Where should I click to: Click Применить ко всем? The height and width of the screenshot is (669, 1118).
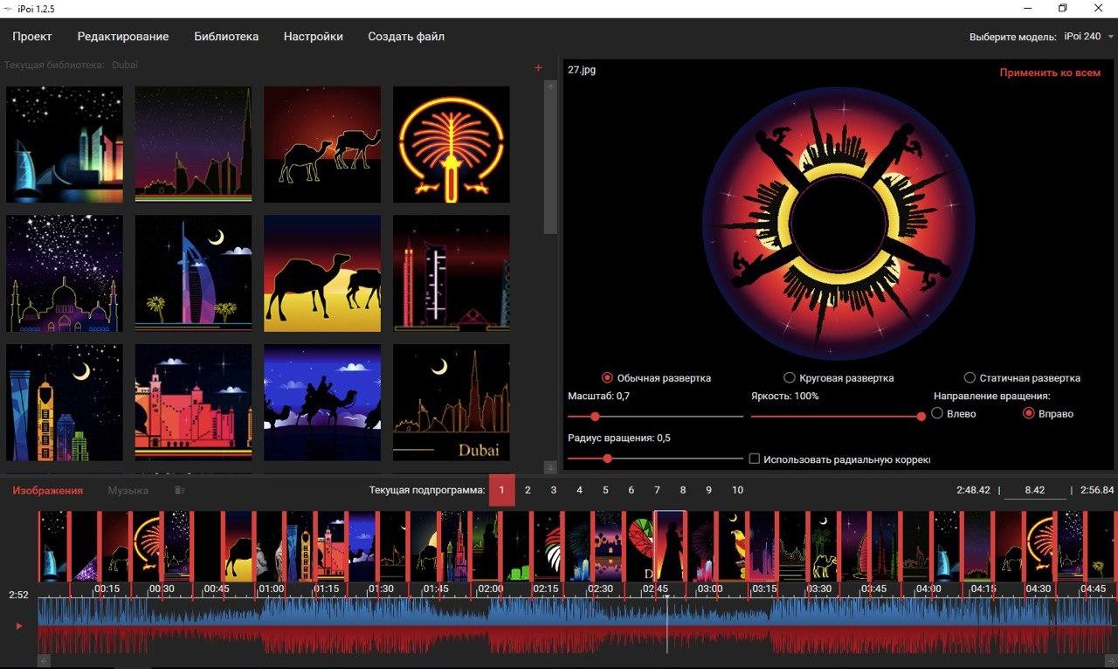(1050, 72)
